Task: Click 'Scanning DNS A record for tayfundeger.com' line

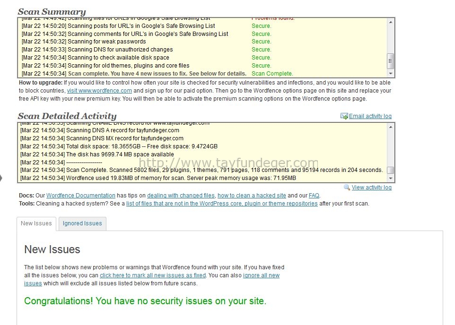Action: coord(100,130)
